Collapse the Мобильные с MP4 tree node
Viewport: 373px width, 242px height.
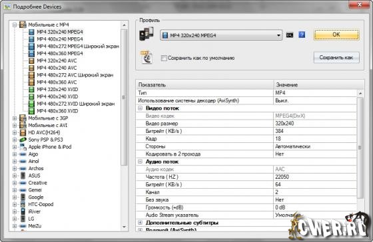pyautogui.click(x=15, y=25)
